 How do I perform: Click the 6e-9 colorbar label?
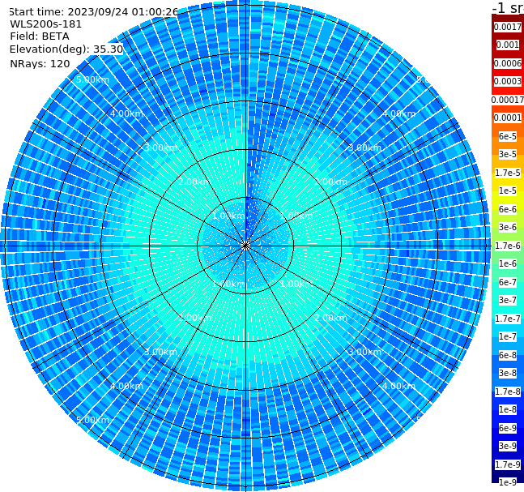(508, 428)
